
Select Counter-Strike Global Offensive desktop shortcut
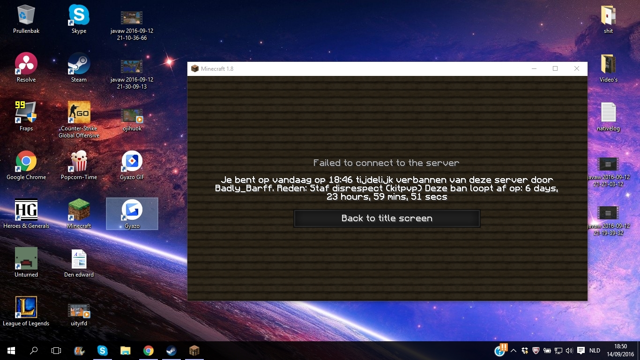(x=79, y=120)
